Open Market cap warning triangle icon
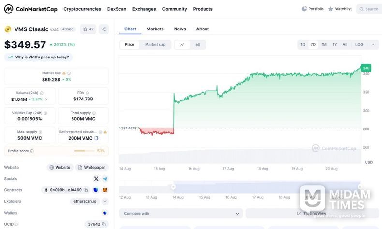382x229 pixels. tap(64, 73)
